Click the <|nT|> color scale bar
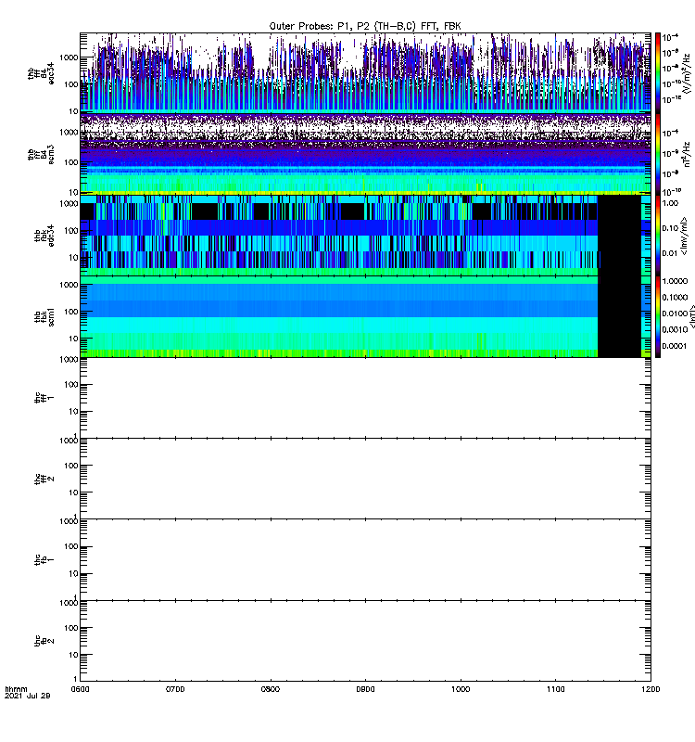Screen dimensions: 695x742 (658, 315)
